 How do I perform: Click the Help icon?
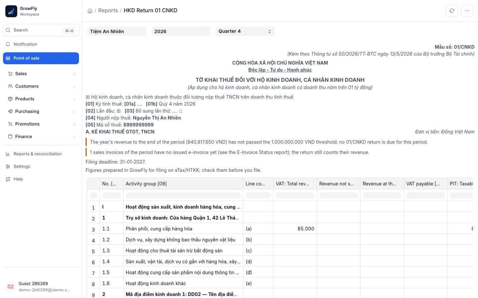[8, 179]
